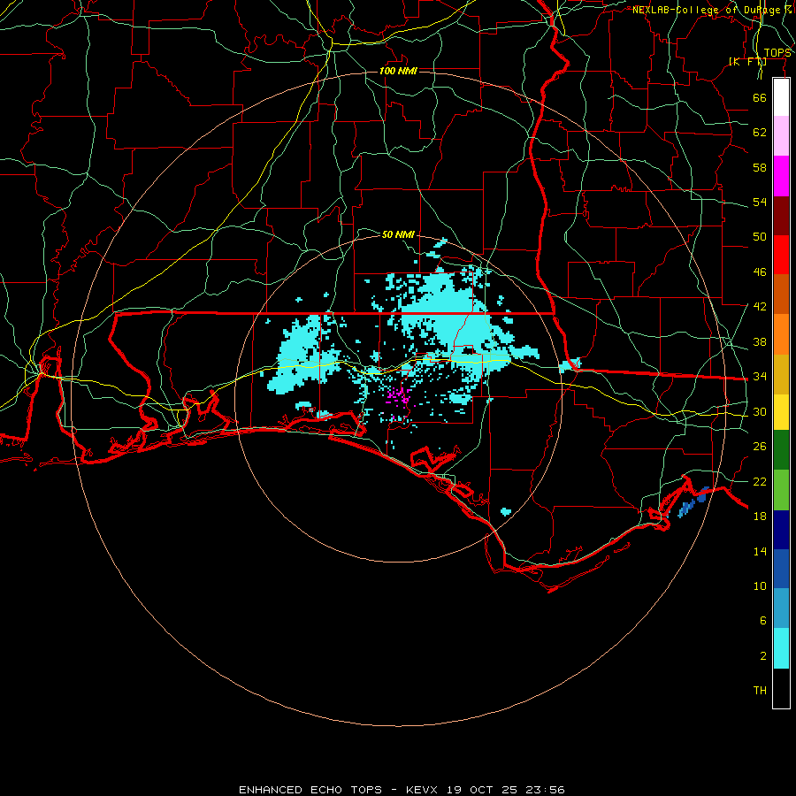
Task: Click the 22 value on the legend
Action: [x=760, y=481]
